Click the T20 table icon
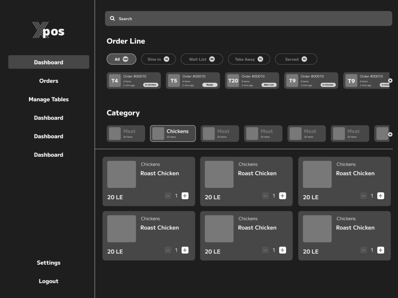This screenshot has width=398, height=298. (233, 80)
